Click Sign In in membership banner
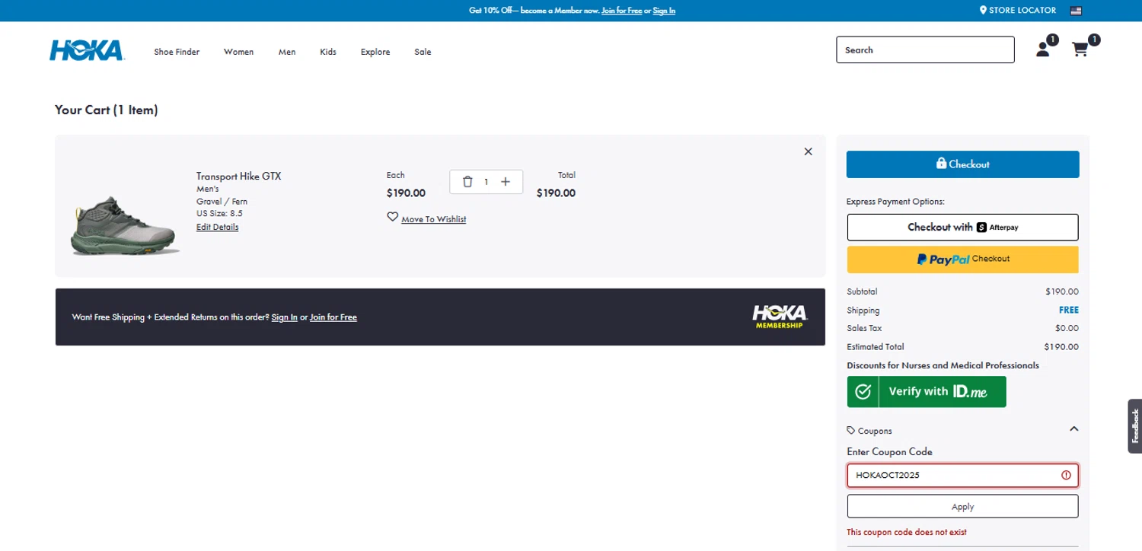This screenshot has height=551, width=1142. pyautogui.click(x=285, y=317)
